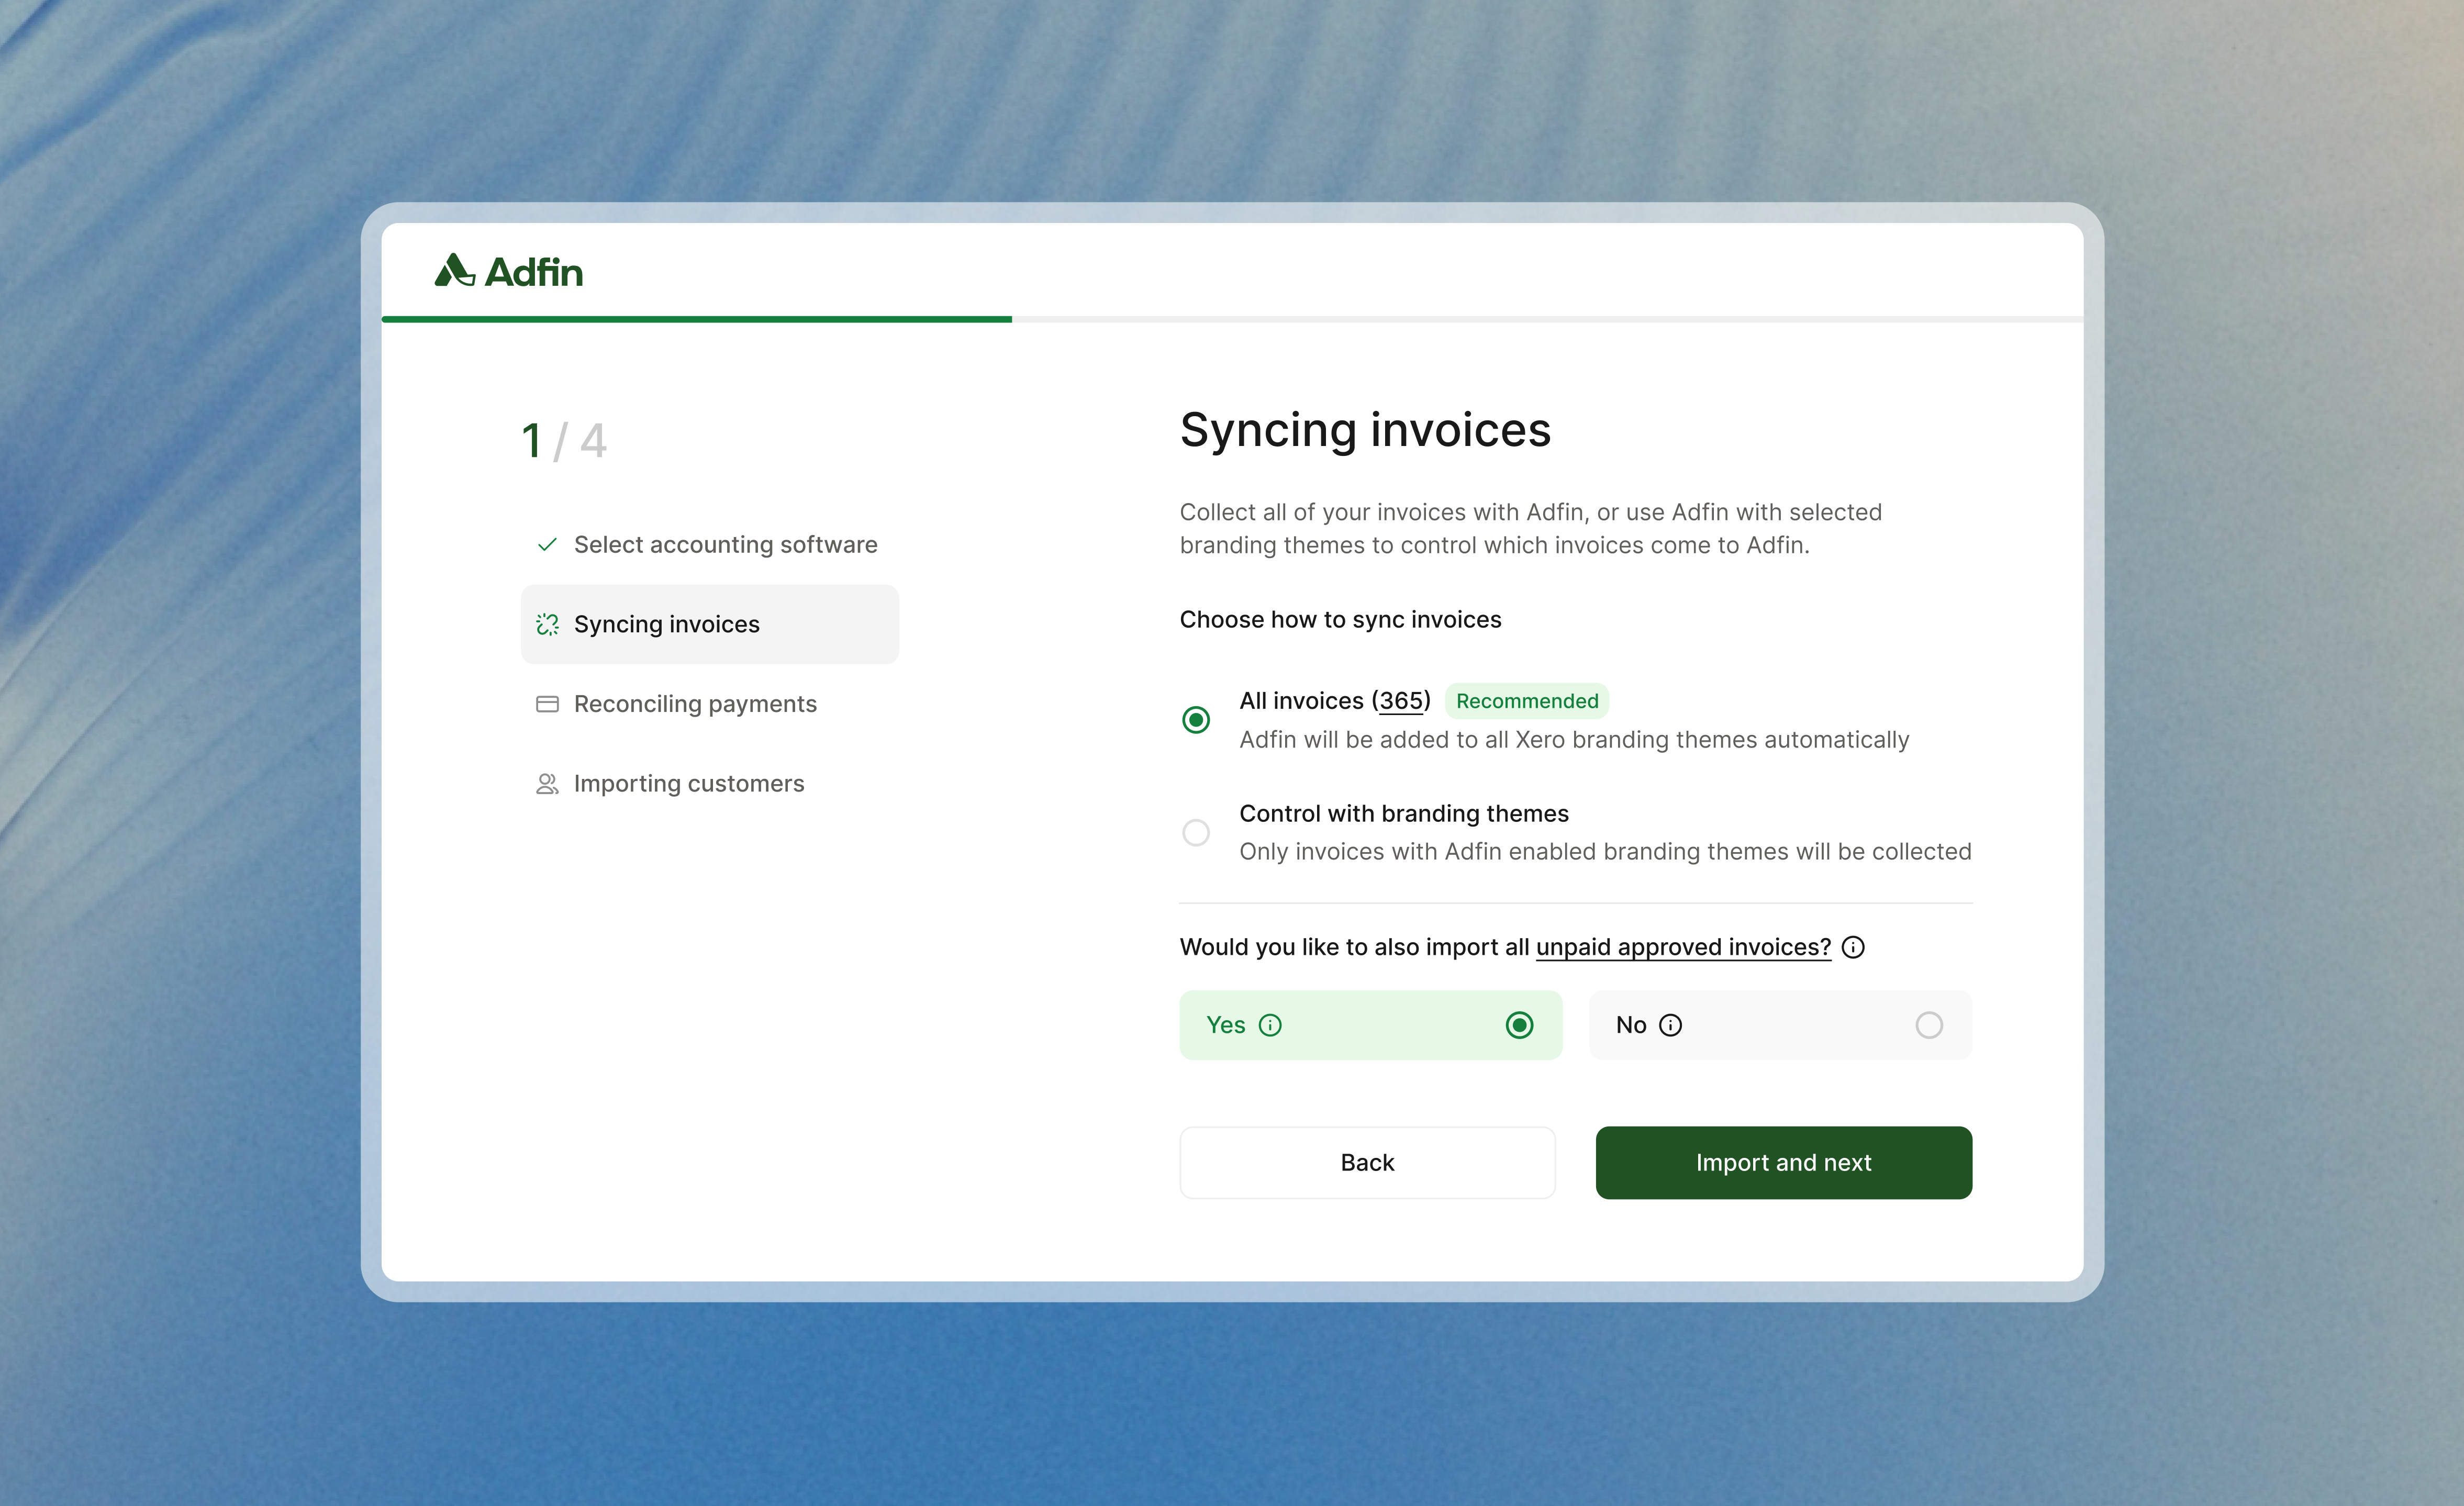Choose the No radio option
The width and height of the screenshot is (2464, 1506).
point(1928,1025)
